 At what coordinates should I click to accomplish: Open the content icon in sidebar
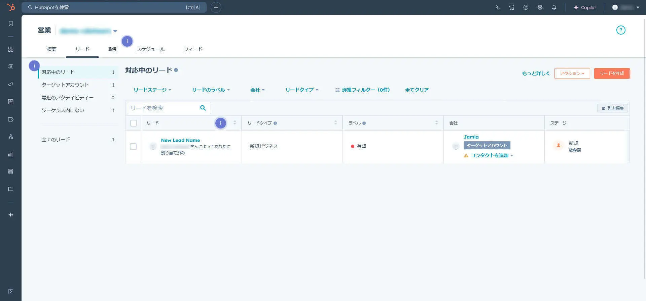[x=11, y=102]
